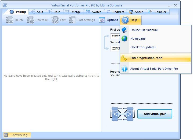Select the Redirect tab

(116, 12)
